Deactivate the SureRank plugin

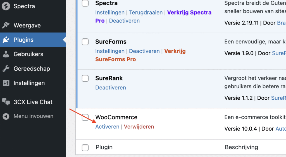(111, 88)
